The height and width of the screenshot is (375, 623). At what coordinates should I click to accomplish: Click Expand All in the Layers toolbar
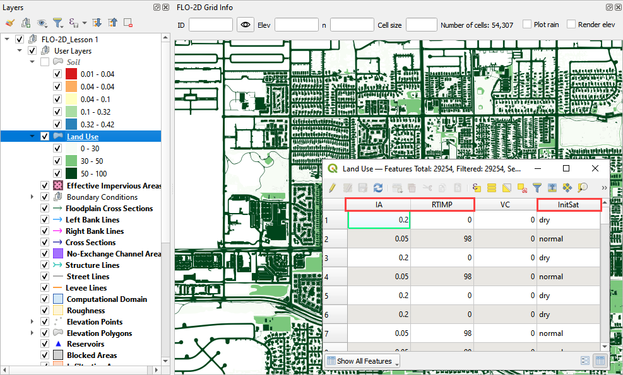point(97,23)
